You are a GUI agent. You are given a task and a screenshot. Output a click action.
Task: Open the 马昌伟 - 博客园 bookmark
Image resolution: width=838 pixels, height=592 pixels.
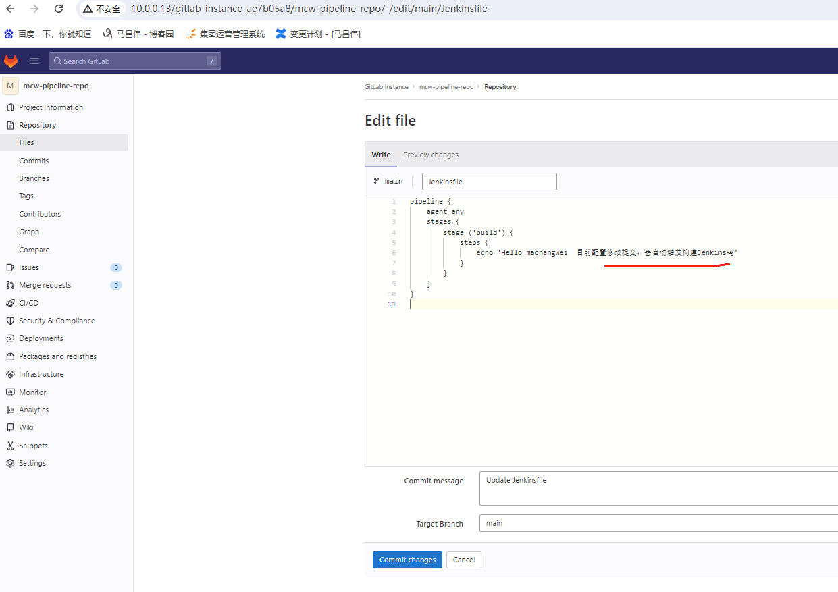[138, 34]
